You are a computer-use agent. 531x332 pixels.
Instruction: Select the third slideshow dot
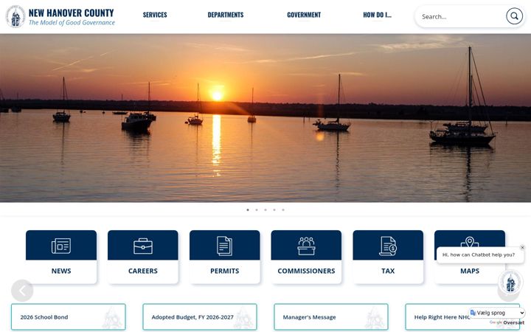tap(265, 210)
